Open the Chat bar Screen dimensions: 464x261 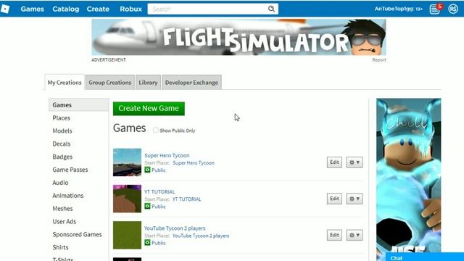coord(425,257)
